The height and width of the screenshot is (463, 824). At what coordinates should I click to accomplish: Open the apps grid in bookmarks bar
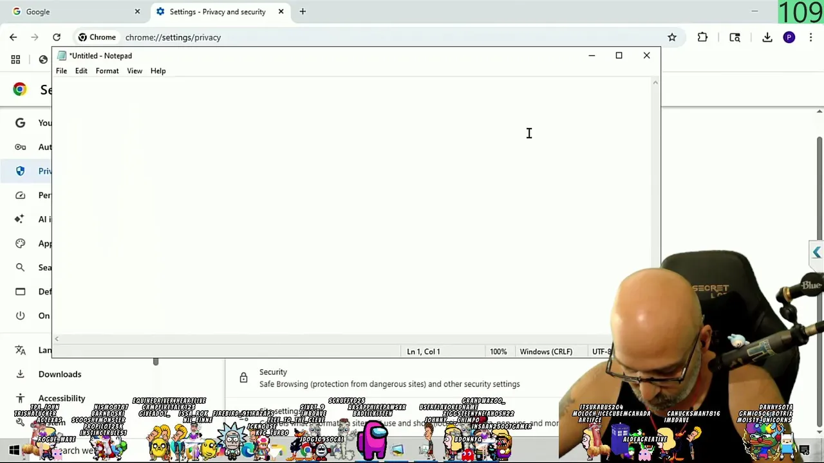[x=15, y=60]
